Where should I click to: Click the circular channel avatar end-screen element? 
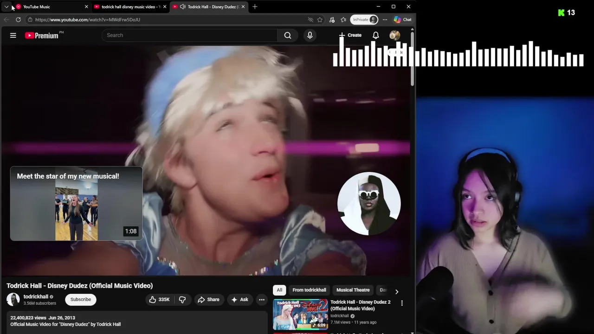pos(369,204)
